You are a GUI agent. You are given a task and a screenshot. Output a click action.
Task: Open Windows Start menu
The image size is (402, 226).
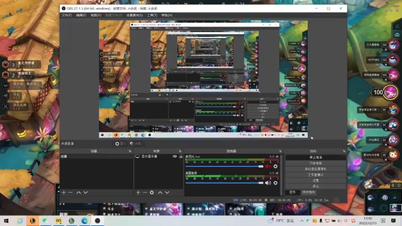[x=6, y=220]
